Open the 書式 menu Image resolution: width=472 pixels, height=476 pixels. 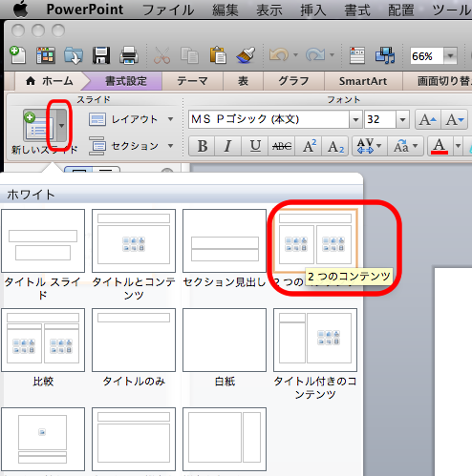[357, 10]
